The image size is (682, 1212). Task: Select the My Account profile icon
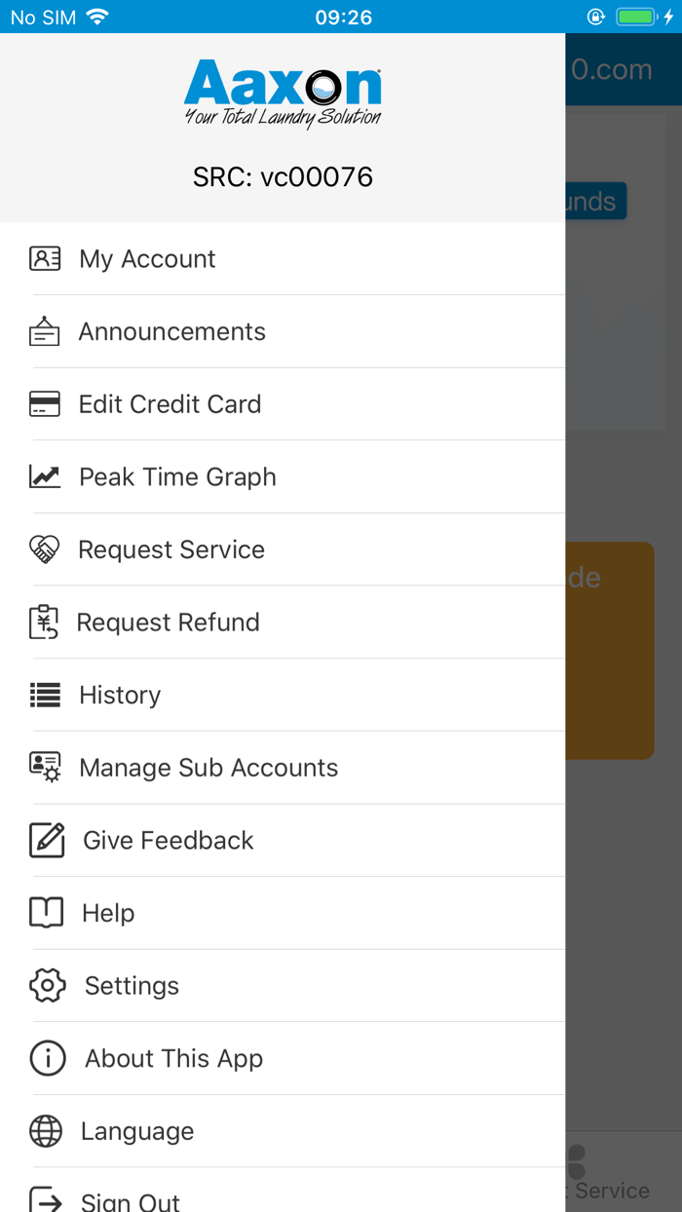45,258
